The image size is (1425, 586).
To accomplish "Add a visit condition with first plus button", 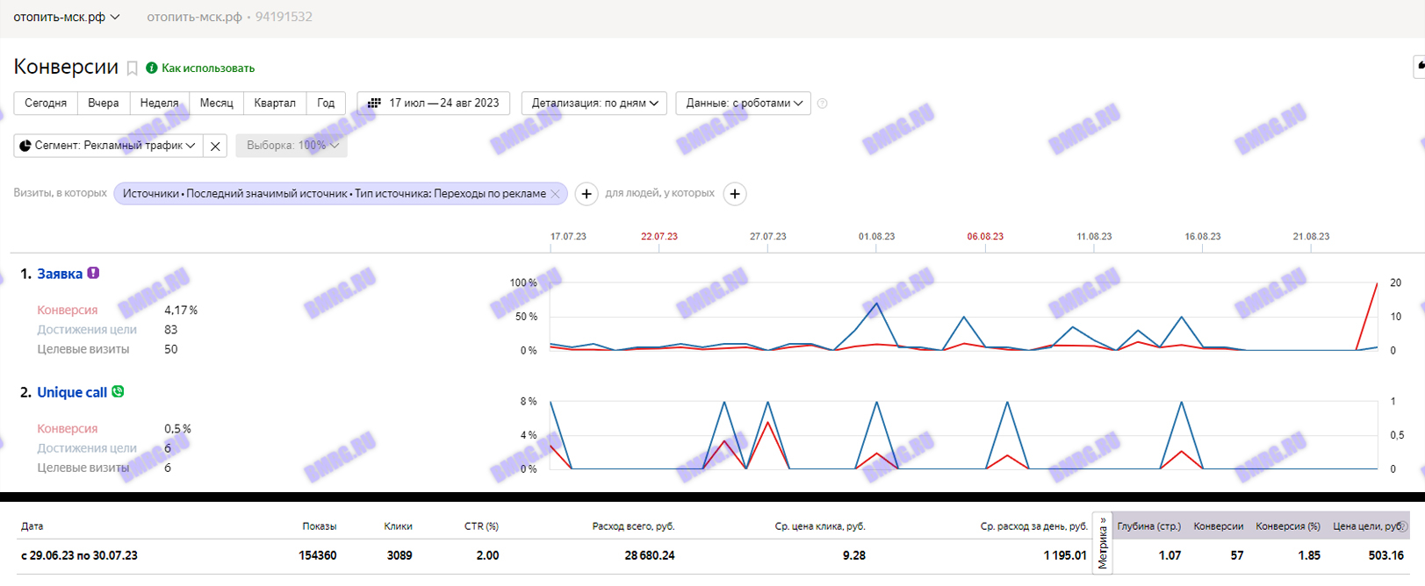I will tap(587, 194).
